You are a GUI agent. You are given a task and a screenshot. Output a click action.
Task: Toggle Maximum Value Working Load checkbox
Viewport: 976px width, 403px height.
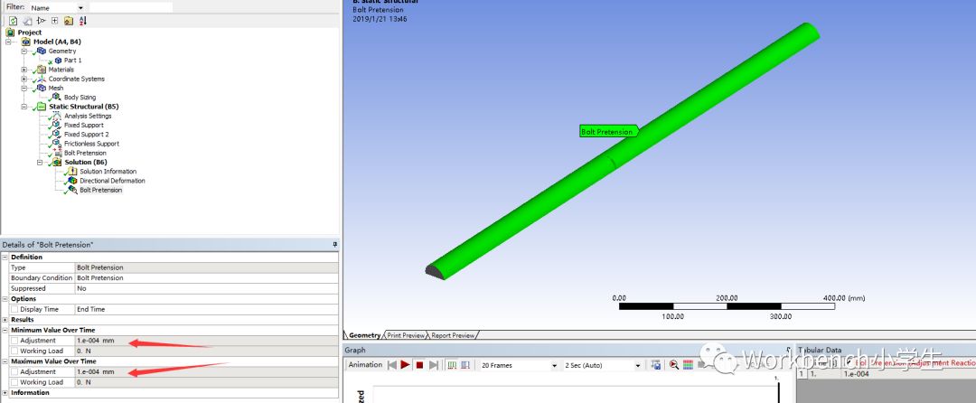coord(14,382)
